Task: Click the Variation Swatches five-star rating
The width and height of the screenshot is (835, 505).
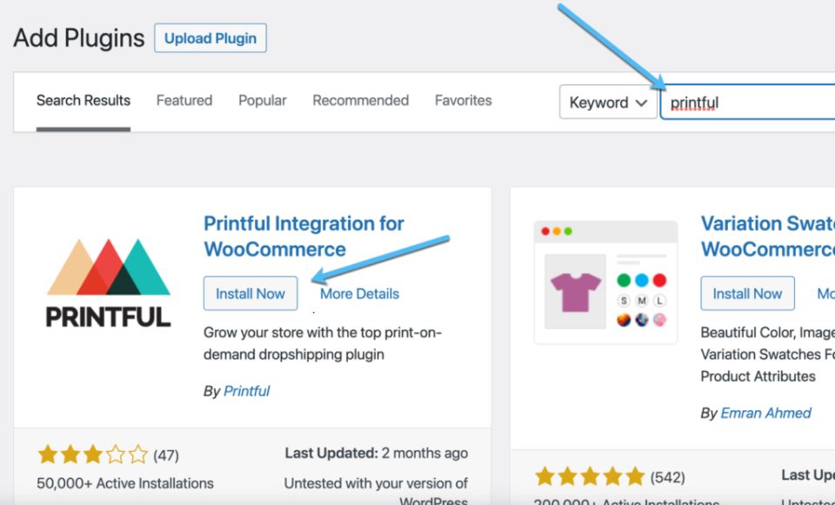Action: point(590,476)
